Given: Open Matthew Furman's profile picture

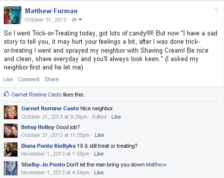Looking at the screenshot, I should click(13, 15).
